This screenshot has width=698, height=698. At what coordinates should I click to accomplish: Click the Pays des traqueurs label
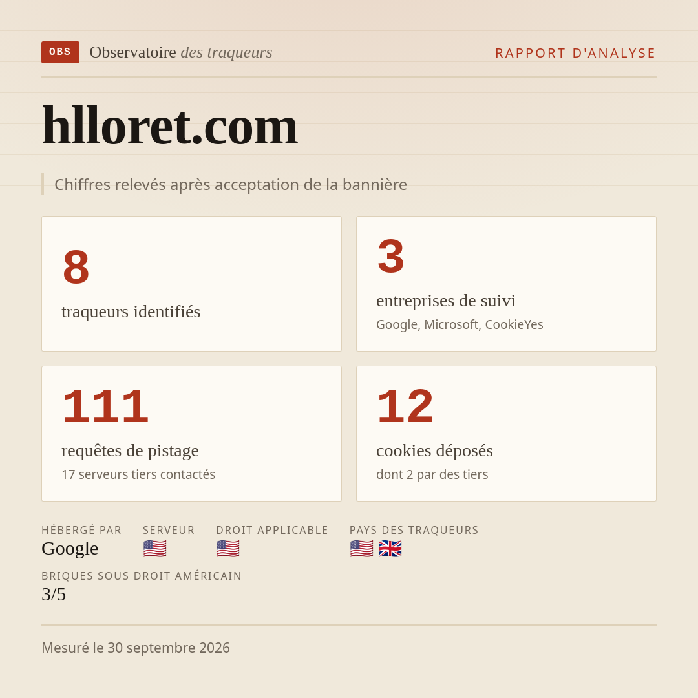[414, 530]
